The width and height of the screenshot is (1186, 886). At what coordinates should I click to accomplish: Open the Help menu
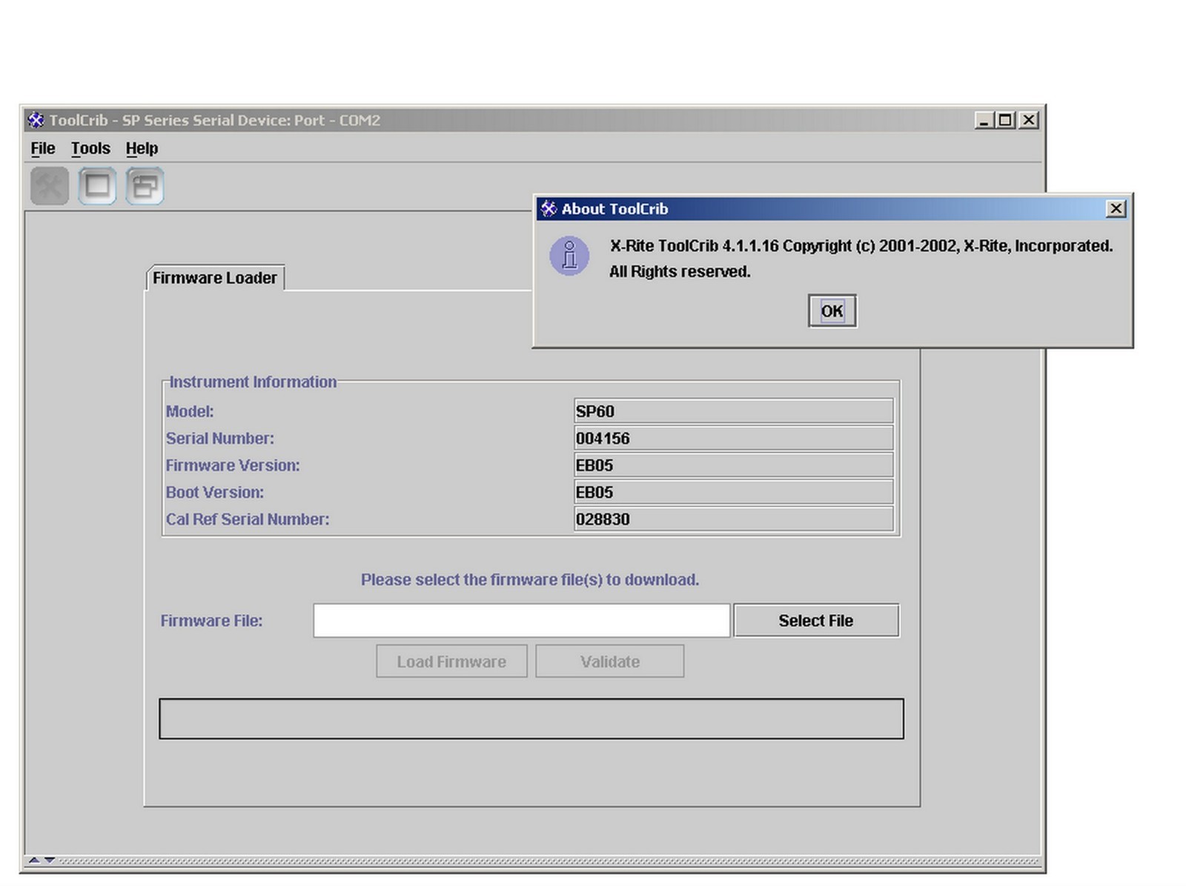coord(142,148)
